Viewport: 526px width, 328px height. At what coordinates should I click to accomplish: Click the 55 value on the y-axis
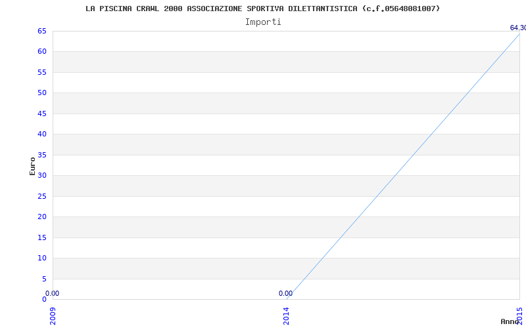click(x=42, y=72)
